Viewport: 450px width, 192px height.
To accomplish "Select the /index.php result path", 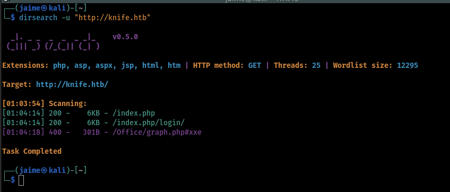I will pos(134,114).
